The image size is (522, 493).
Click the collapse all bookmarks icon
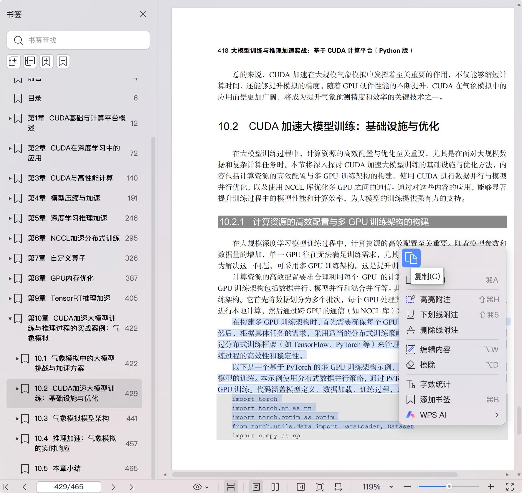[x=30, y=61]
